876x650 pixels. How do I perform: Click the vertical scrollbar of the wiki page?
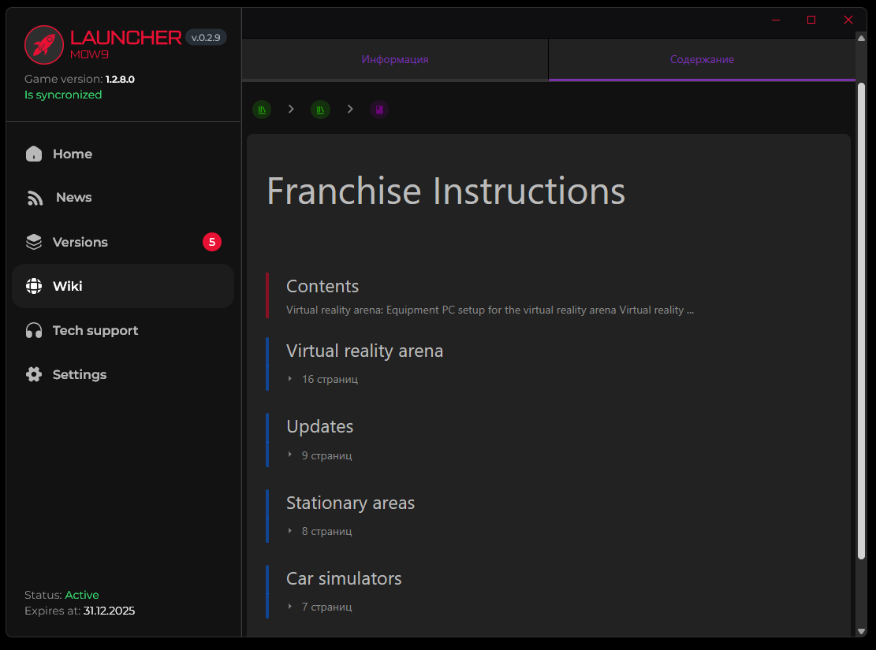coord(861,315)
